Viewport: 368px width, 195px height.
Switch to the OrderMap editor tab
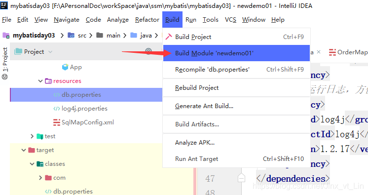pyautogui.click(x=348, y=52)
